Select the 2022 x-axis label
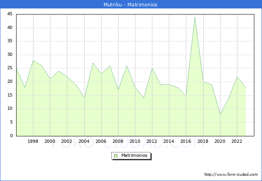This screenshot has height=181, width=262. (237, 141)
